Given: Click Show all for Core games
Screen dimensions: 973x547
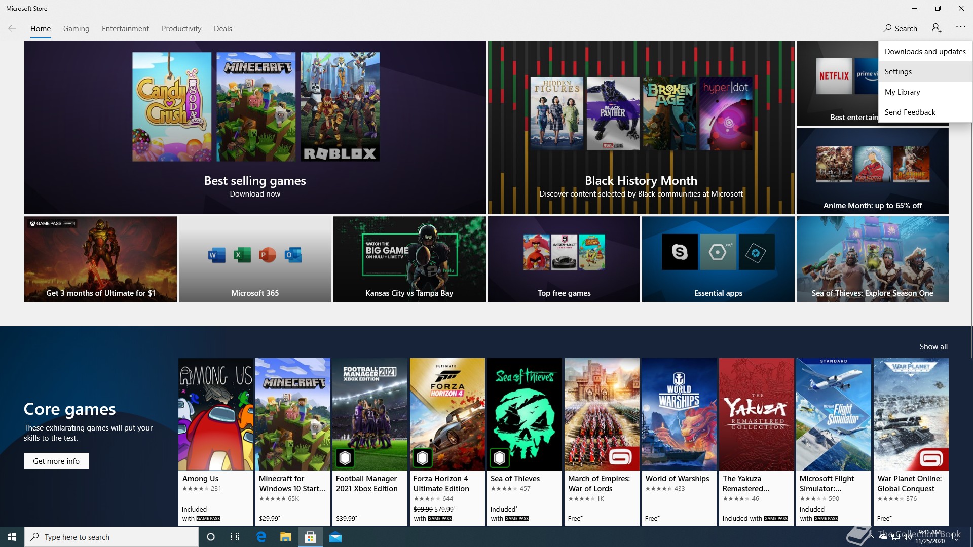Looking at the screenshot, I should (x=933, y=347).
